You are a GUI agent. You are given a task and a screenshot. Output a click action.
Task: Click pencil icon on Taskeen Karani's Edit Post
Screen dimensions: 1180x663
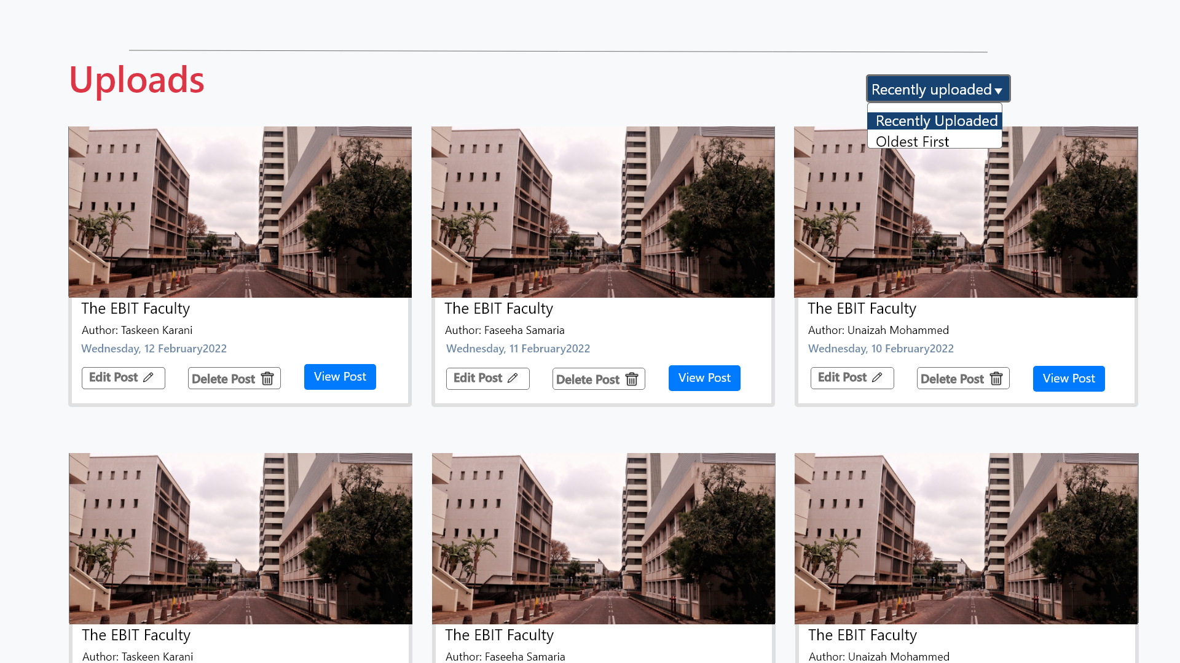pyautogui.click(x=148, y=378)
